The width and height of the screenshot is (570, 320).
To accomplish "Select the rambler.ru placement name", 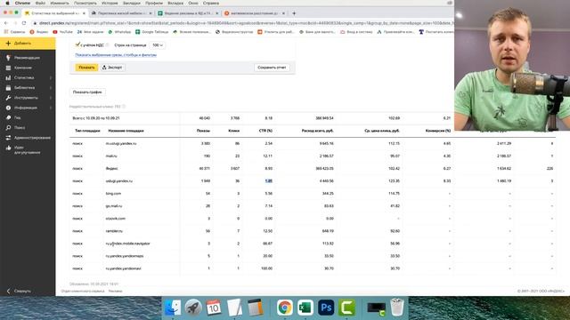I will (114, 231).
